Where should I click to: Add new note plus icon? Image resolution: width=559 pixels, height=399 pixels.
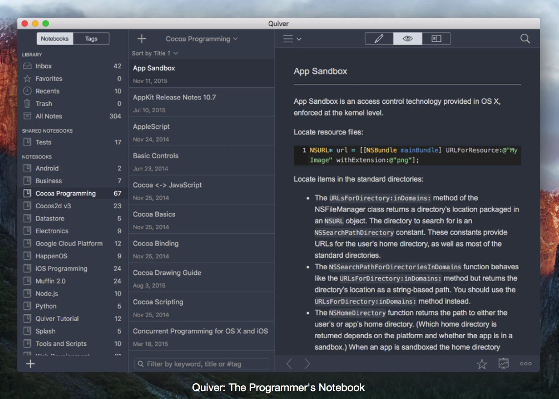142,39
